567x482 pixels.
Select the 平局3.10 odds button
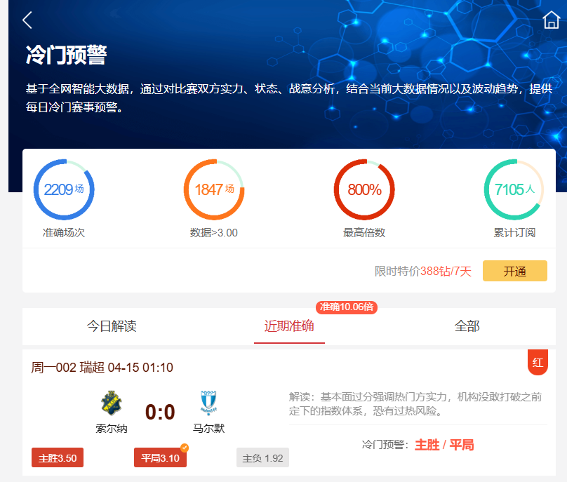click(160, 458)
